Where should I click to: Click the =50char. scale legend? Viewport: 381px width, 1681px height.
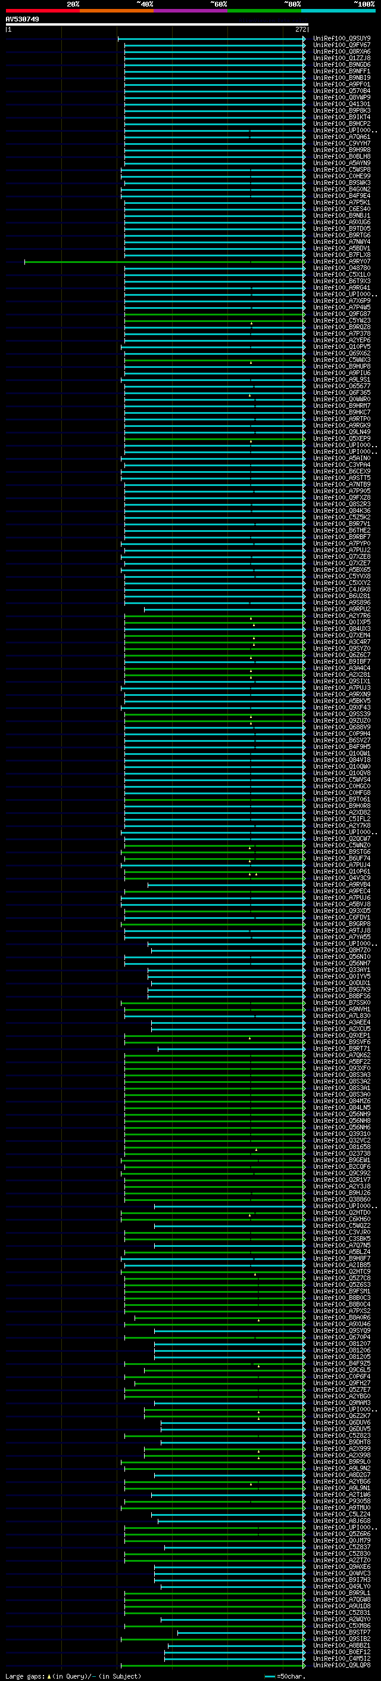click(286, 1676)
